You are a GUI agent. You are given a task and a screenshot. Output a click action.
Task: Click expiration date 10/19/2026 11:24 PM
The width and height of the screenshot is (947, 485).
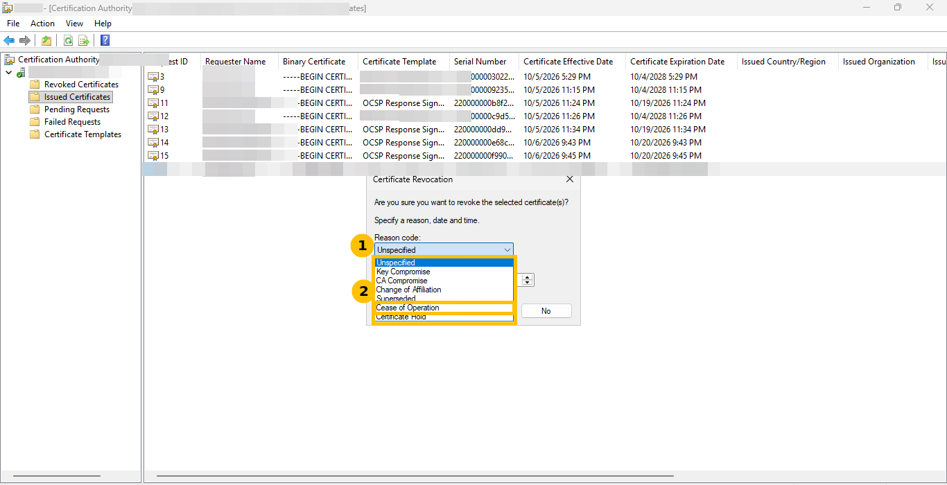(x=668, y=103)
